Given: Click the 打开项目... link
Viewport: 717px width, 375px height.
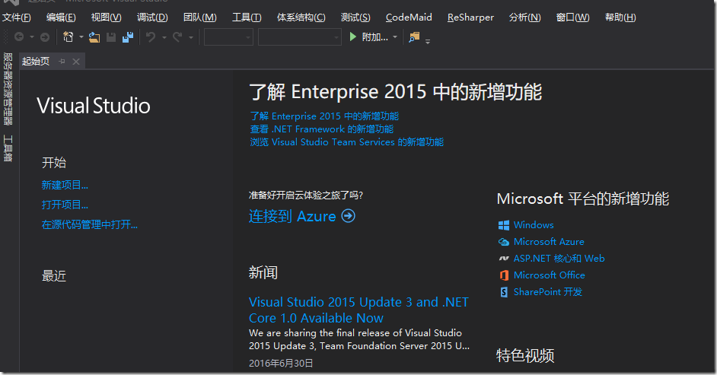Looking at the screenshot, I should (65, 205).
